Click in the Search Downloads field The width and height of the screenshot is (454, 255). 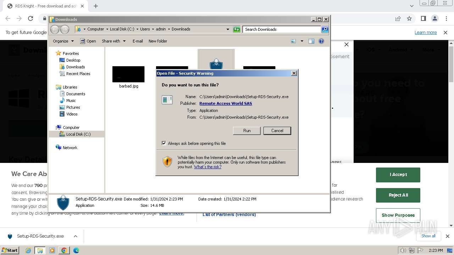tap(282, 29)
